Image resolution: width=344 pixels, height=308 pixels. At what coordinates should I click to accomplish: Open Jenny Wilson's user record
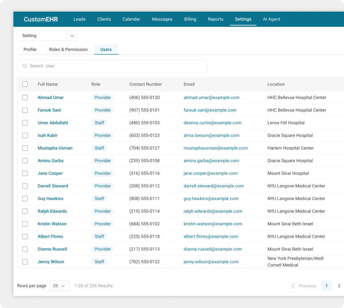coord(51,262)
